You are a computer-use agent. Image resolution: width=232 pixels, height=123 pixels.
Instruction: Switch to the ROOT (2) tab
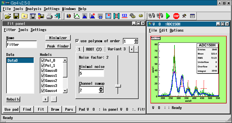(x=94, y=49)
